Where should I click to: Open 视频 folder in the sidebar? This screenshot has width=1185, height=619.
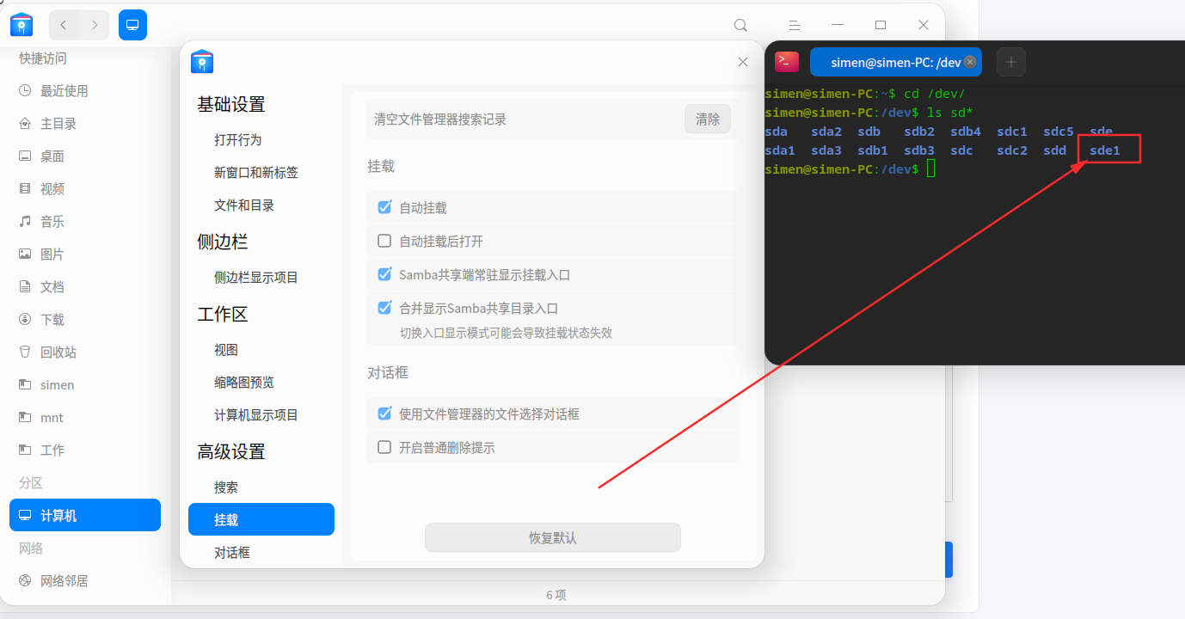pos(85,189)
